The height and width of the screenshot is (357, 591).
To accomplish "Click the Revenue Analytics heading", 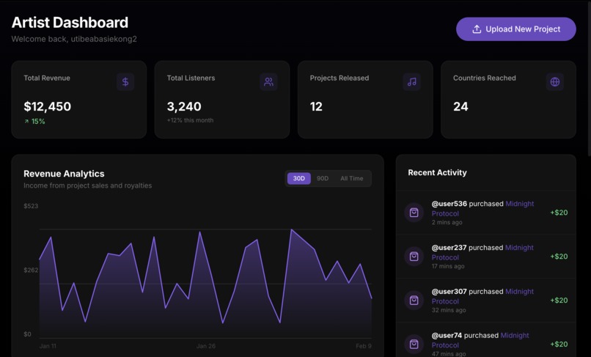I will pyautogui.click(x=64, y=174).
